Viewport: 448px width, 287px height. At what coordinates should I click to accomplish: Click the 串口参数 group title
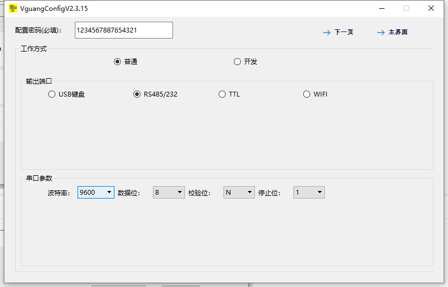coord(39,178)
